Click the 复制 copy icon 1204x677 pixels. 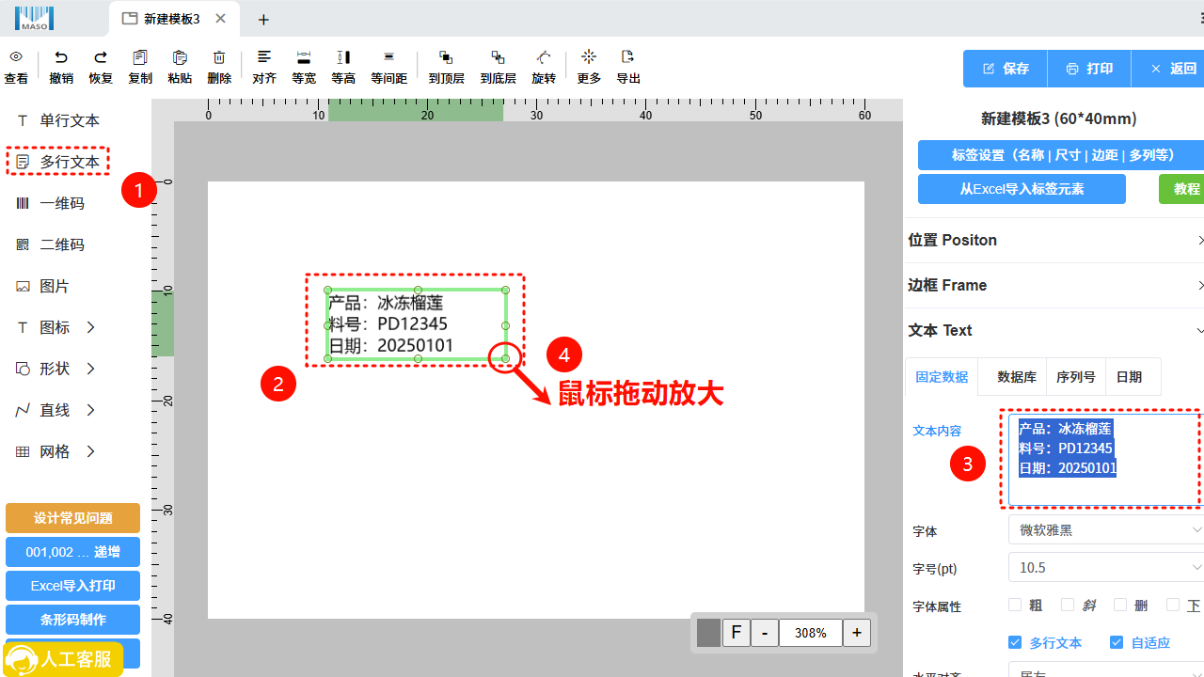coord(140,57)
